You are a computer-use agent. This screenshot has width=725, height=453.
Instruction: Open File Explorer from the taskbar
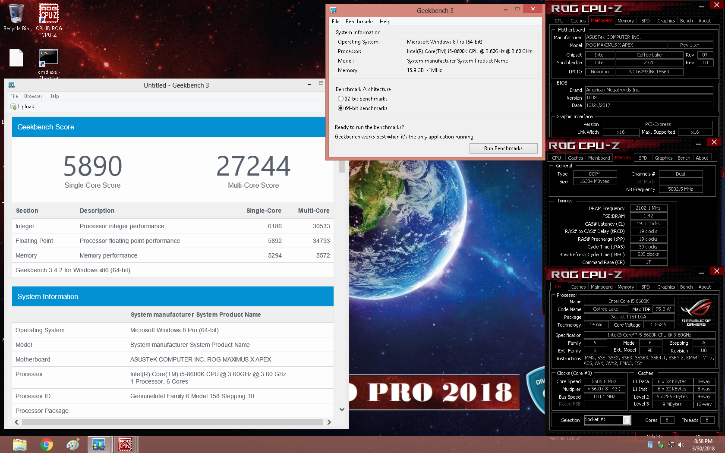click(x=20, y=444)
